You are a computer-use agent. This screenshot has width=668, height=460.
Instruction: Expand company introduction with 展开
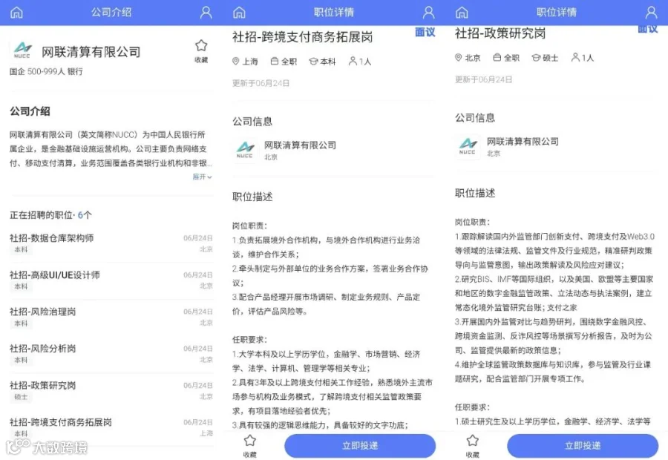203,177
